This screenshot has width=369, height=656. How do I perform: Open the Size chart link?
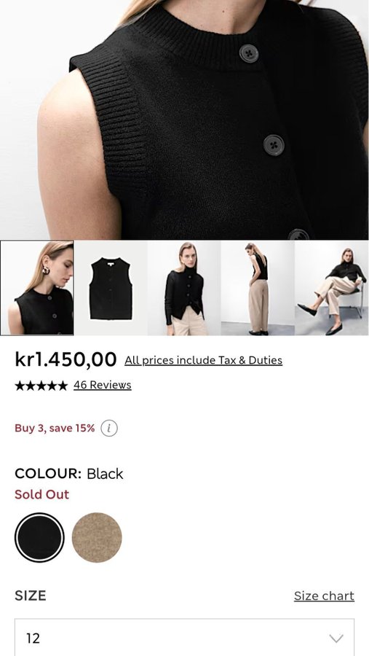(324, 596)
